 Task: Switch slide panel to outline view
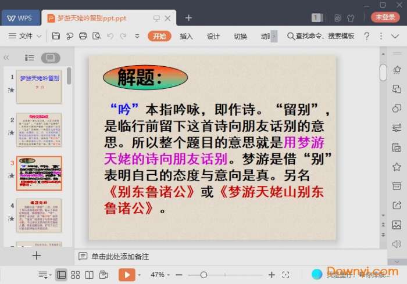[x=29, y=57]
